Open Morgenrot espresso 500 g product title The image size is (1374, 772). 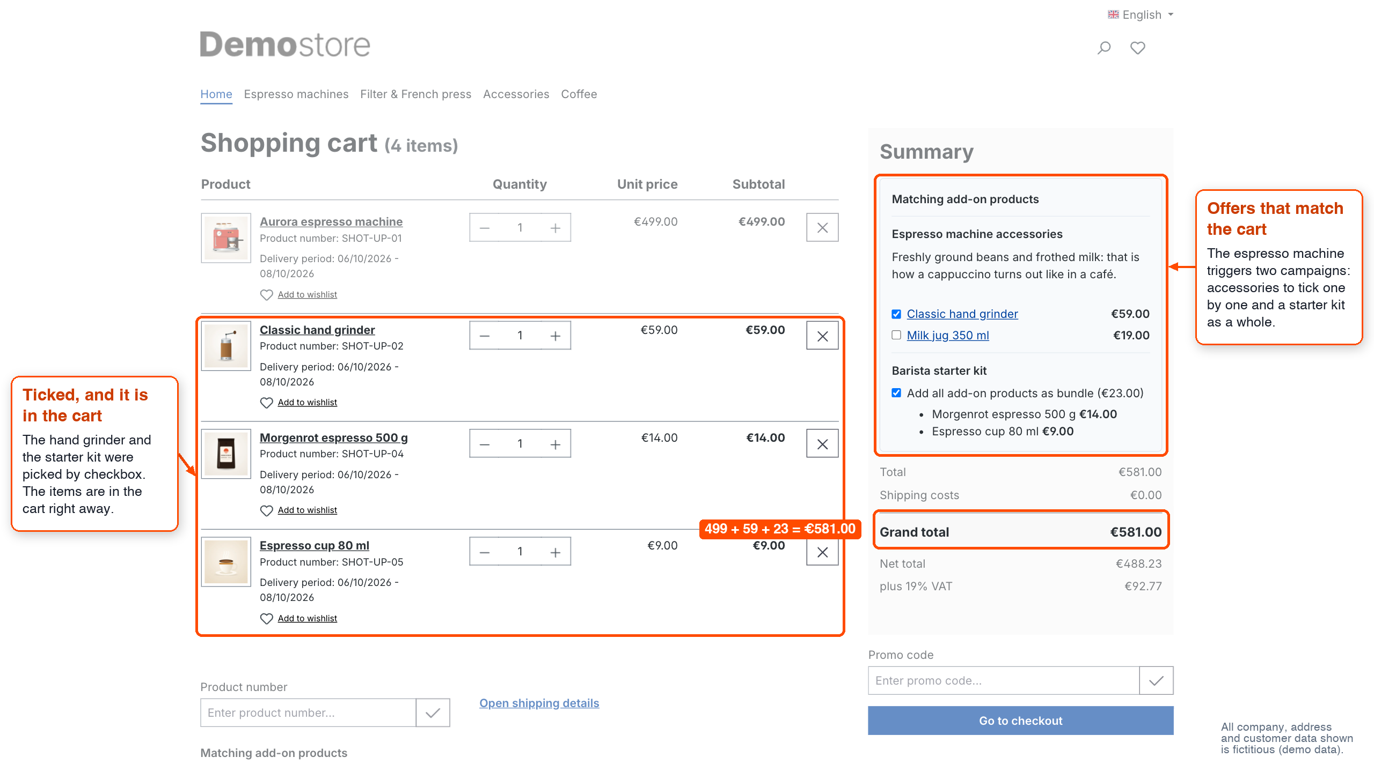point(333,437)
